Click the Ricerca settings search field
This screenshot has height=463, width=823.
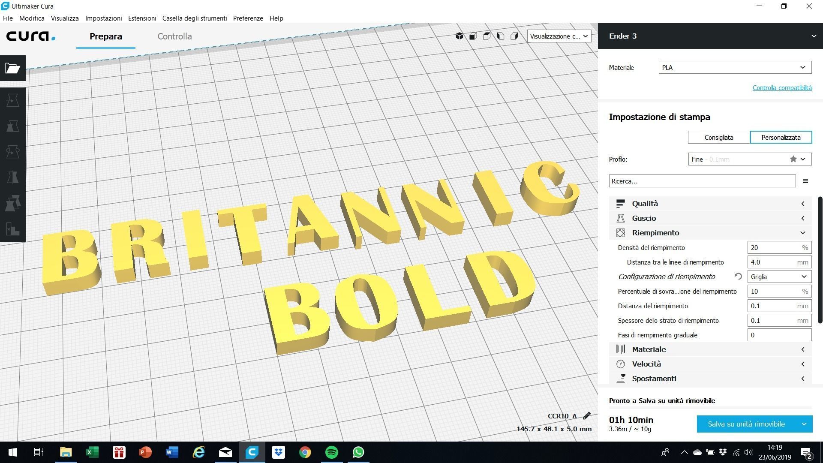click(702, 181)
